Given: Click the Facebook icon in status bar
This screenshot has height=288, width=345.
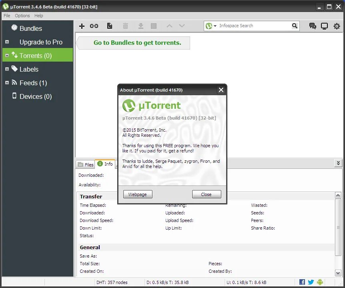Looking at the screenshot, I should tap(302, 282).
